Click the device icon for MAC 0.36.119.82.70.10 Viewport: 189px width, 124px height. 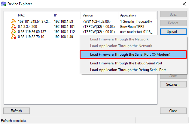(x=13, y=37)
